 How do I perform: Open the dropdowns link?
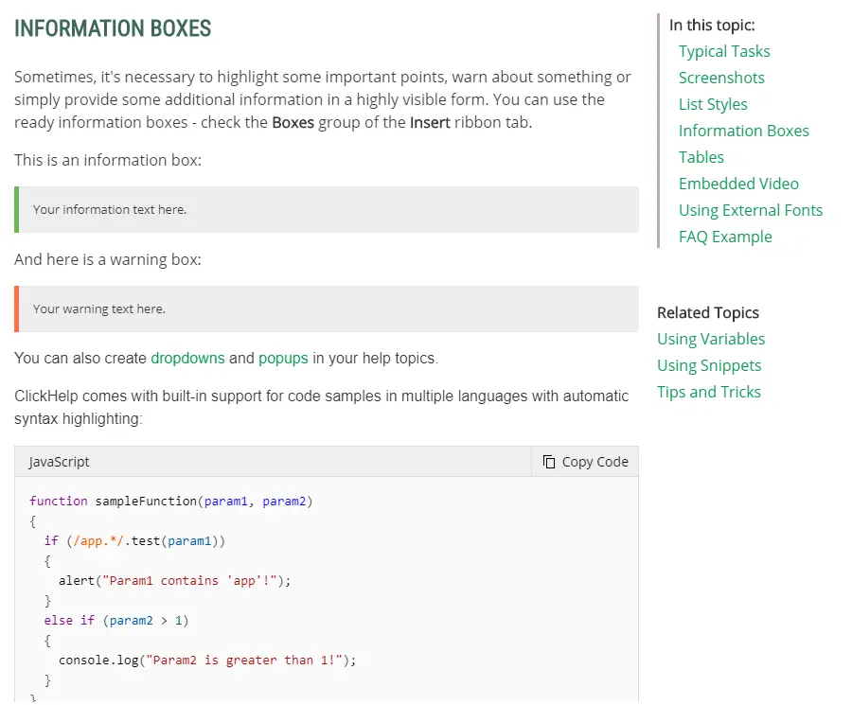coord(187,358)
